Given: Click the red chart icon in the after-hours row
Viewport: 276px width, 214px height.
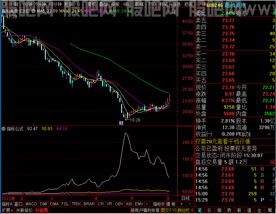Looking at the screenshot, I should [272, 162].
